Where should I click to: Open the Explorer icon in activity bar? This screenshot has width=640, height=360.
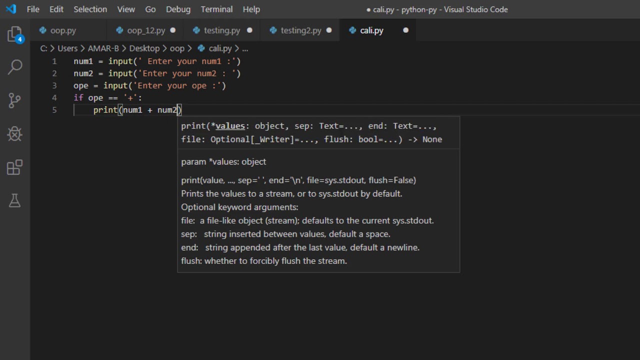pyautogui.click(x=15, y=34)
